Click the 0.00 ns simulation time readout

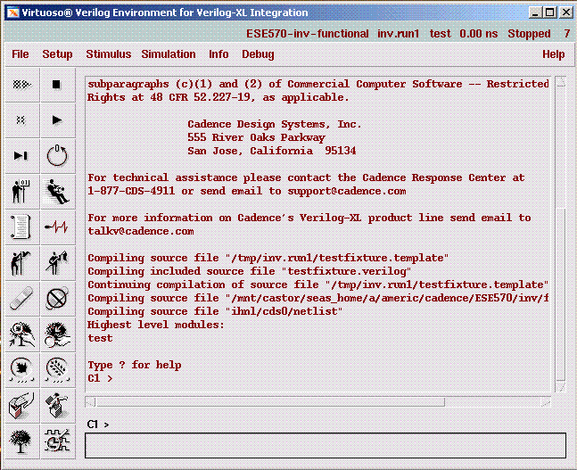pyautogui.click(x=478, y=34)
